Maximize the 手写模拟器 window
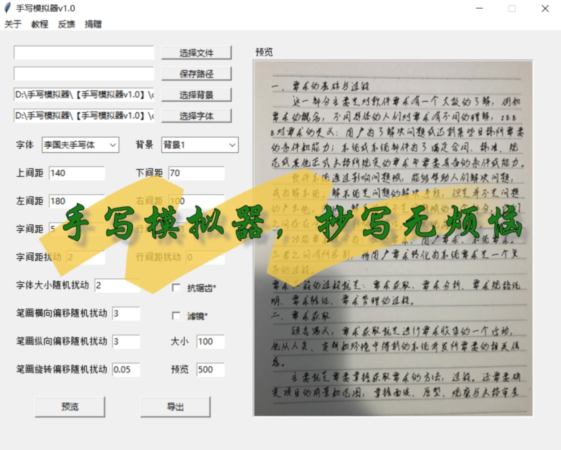This screenshot has height=450, width=561. click(x=512, y=8)
